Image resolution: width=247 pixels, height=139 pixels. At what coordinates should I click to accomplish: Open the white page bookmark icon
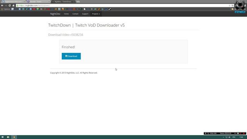pyautogui.click(x=85, y=9)
